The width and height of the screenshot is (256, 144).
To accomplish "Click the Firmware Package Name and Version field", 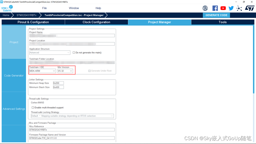I will [72, 138].
